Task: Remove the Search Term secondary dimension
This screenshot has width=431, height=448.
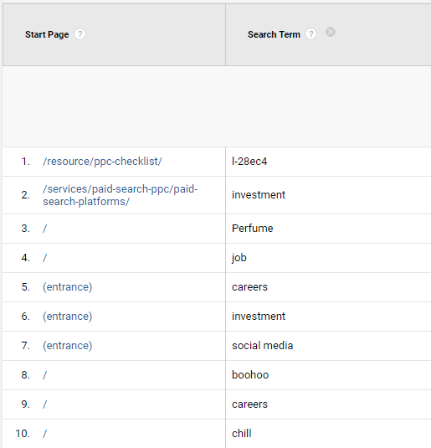Action: tap(331, 32)
